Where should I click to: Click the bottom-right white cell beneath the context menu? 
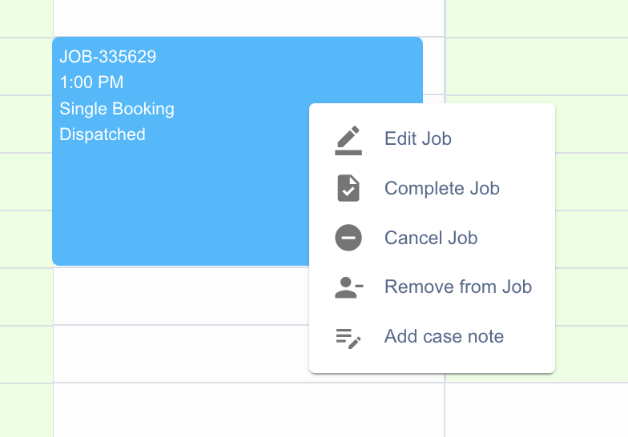[x=537, y=410]
